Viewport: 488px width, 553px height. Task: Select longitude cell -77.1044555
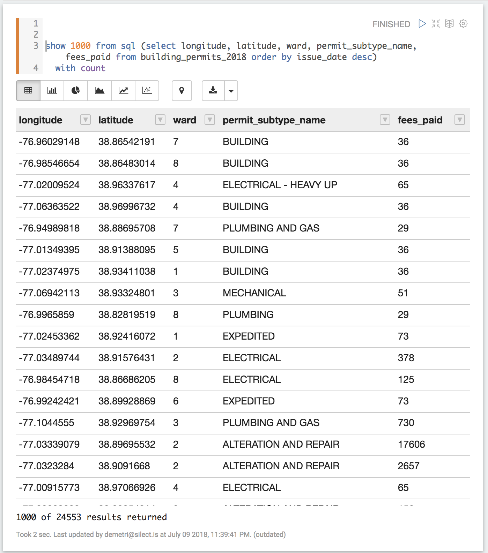46,423
